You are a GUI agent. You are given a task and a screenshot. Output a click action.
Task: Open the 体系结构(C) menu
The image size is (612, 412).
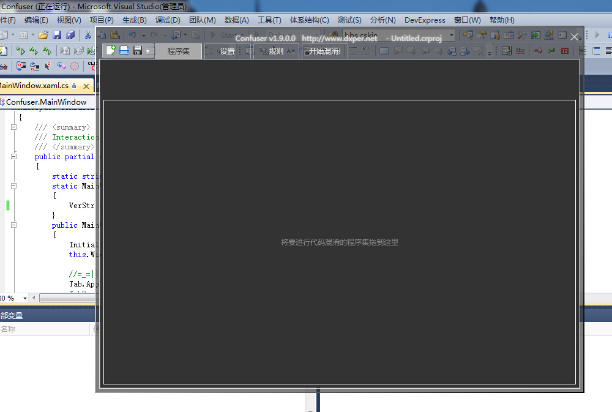pyautogui.click(x=310, y=20)
